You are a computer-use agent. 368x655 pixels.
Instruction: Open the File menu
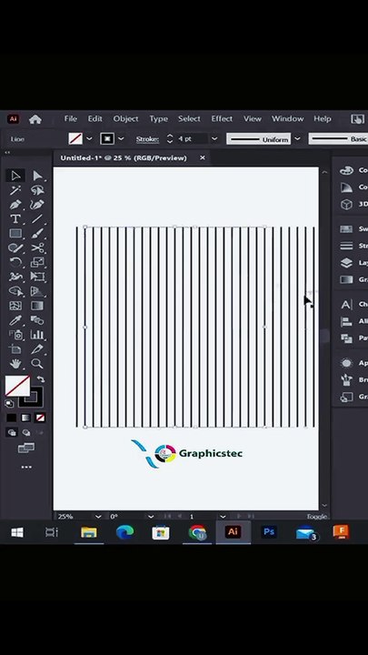tap(71, 118)
